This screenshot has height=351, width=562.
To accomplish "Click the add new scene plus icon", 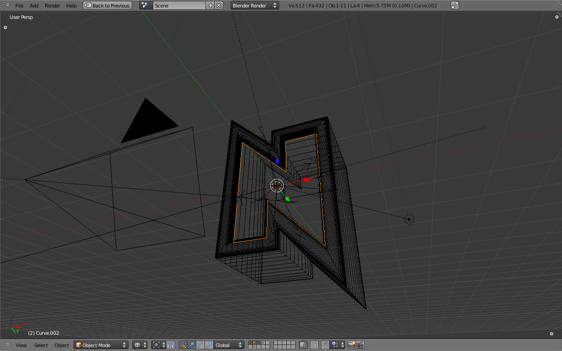I will tap(210, 5).
